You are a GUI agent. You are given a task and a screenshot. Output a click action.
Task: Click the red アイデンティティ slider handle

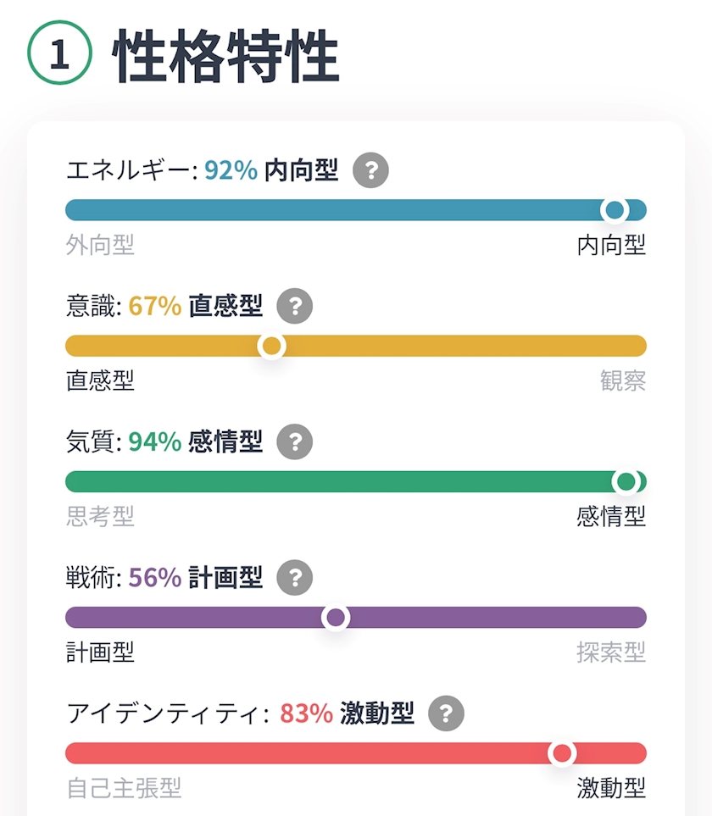[561, 753]
